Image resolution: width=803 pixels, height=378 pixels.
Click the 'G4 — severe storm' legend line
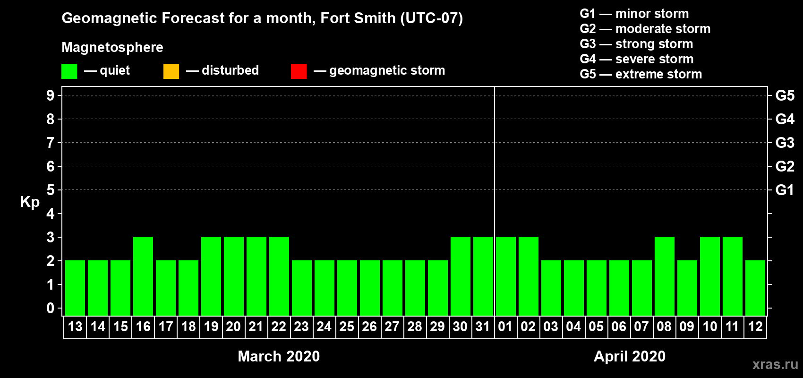tap(636, 59)
